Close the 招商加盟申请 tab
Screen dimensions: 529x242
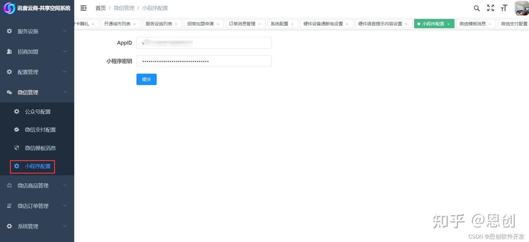point(218,24)
